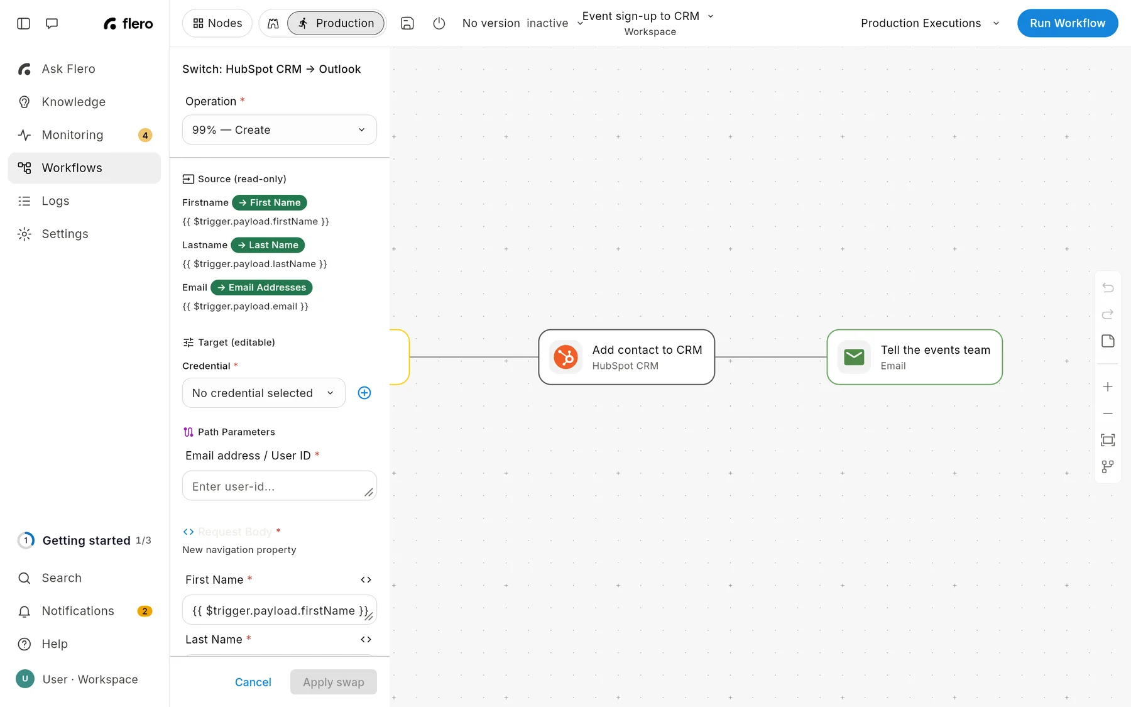1131x707 pixels.
Task: Open the Operation 99% — Create dropdown
Action: pyautogui.click(x=280, y=129)
